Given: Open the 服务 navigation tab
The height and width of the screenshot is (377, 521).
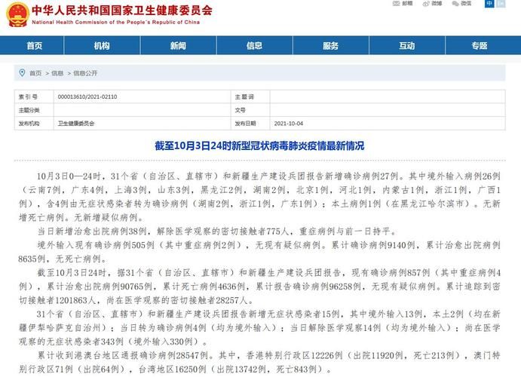Looking at the screenshot, I should [x=330, y=45].
